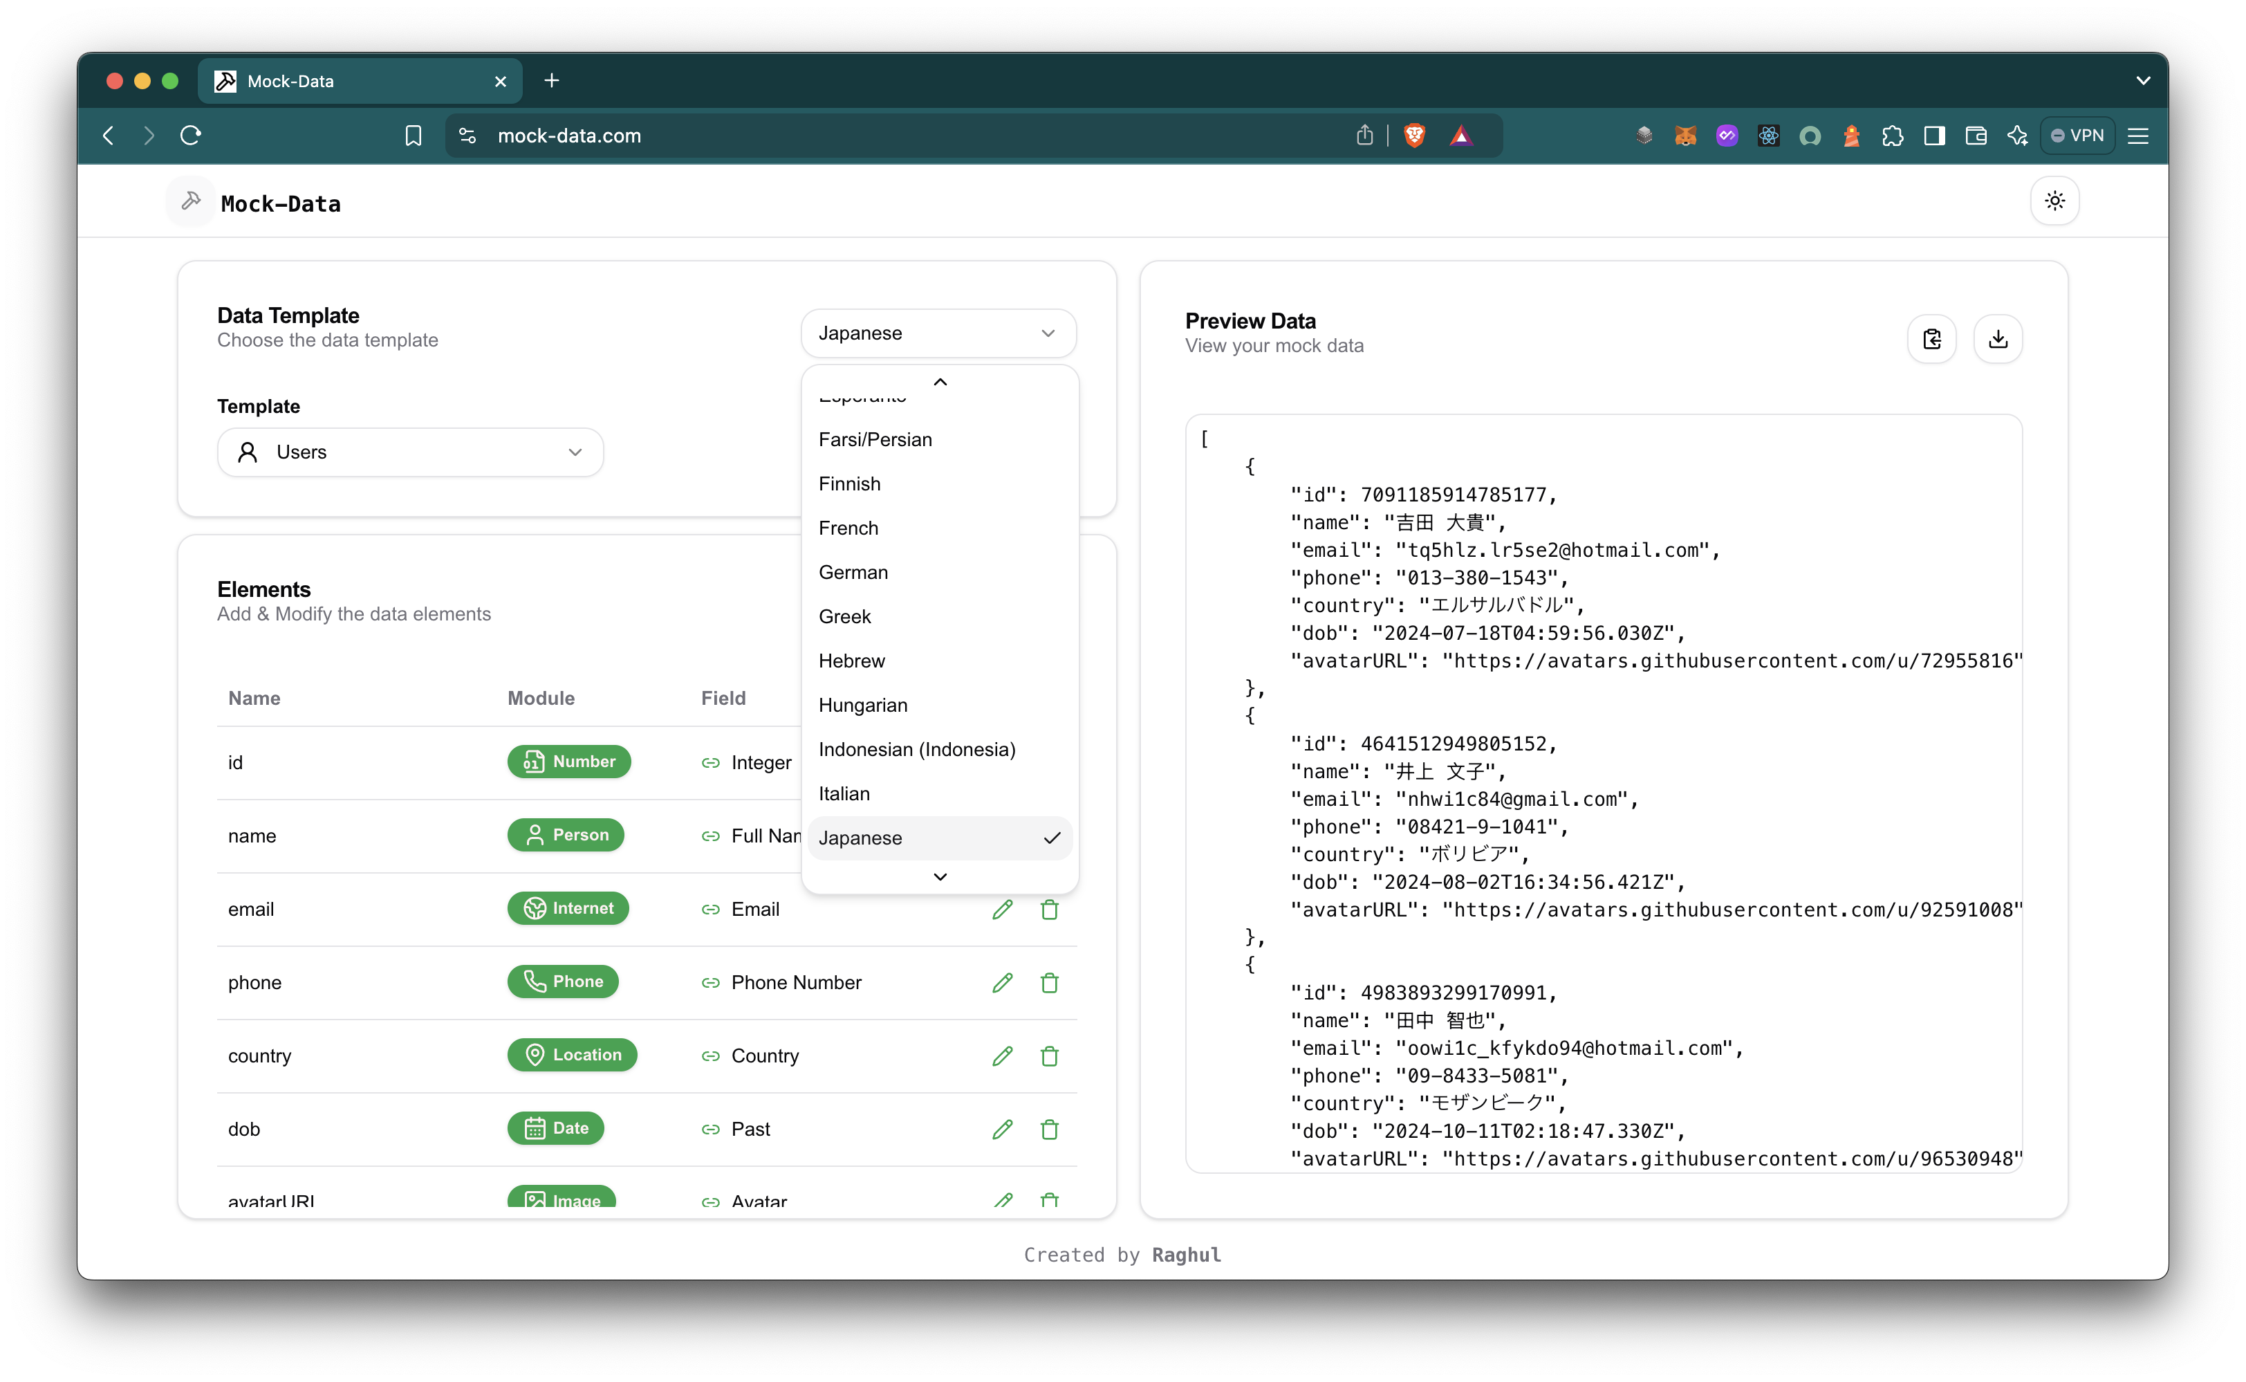Select Farsi/Persian language option

click(x=939, y=440)
